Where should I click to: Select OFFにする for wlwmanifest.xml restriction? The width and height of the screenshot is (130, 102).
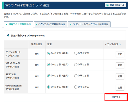[76, 87]
